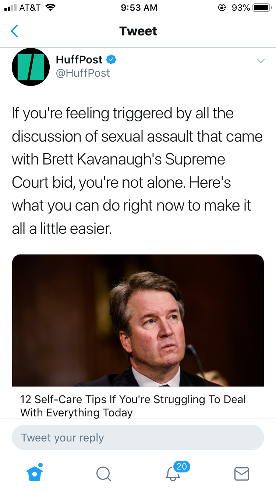
Task: Tap the Tweet title in header
Action: (x=138, y=31)
